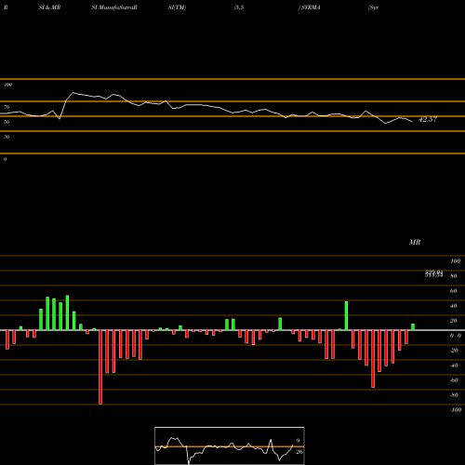
Task: Select the 'SI & MR' header text
Action: click(49, 7)
